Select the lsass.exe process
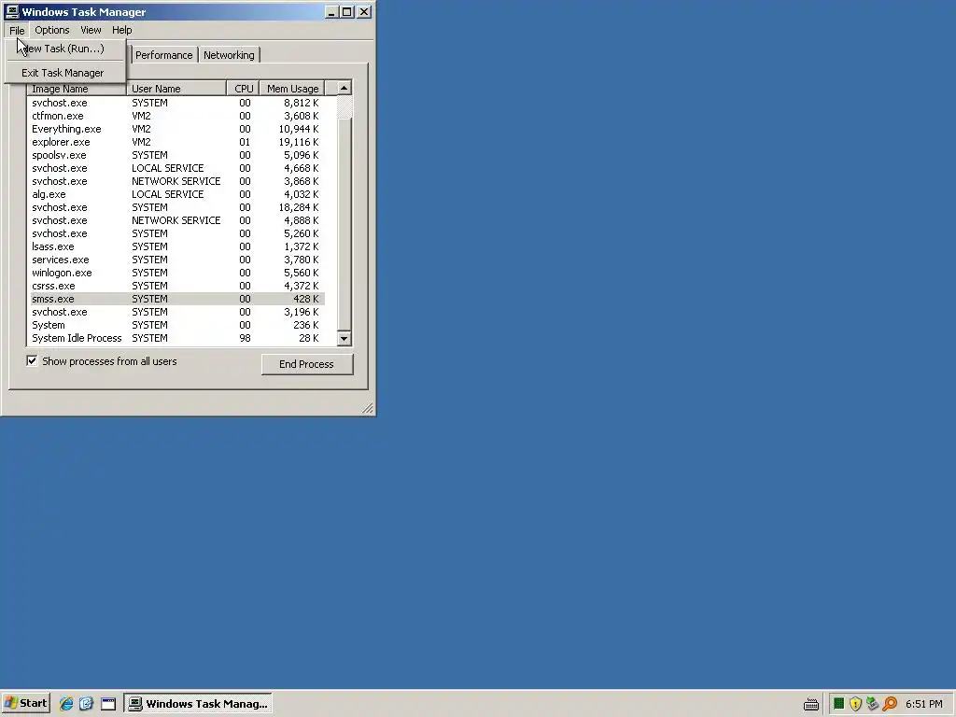 point(177,246)
